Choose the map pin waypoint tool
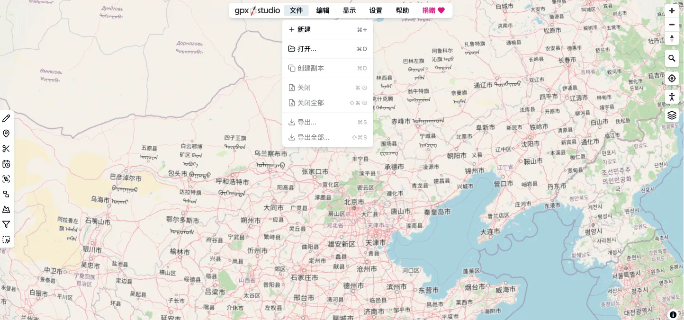 coord(6,133)
